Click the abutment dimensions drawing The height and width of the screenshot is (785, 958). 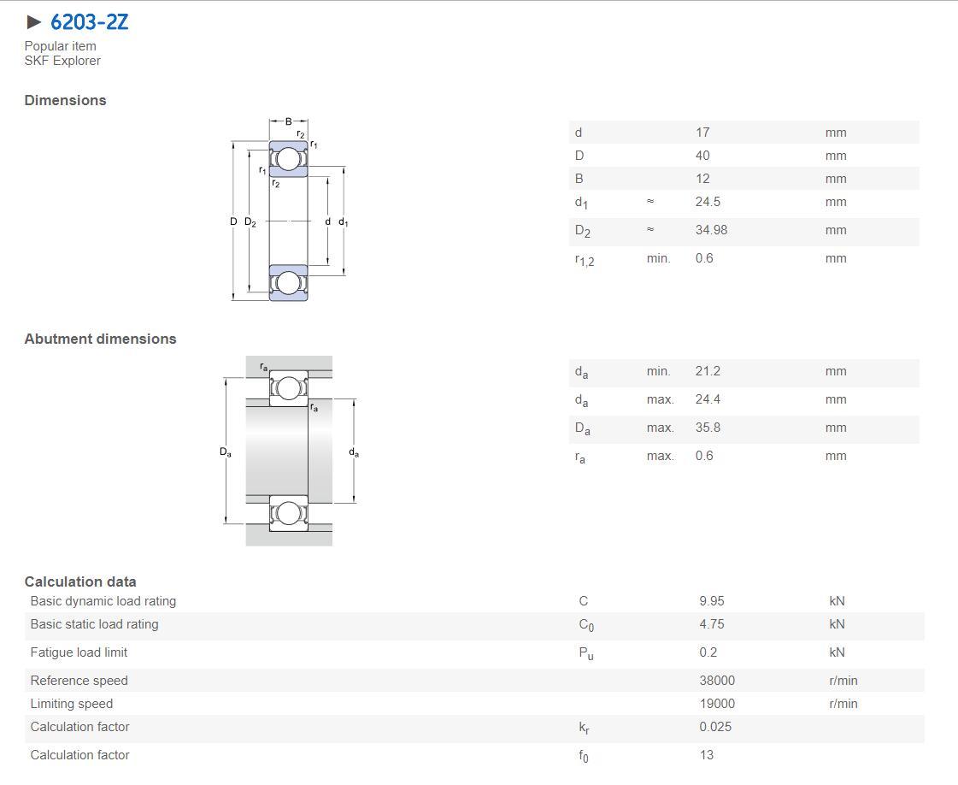click(290, 452)
